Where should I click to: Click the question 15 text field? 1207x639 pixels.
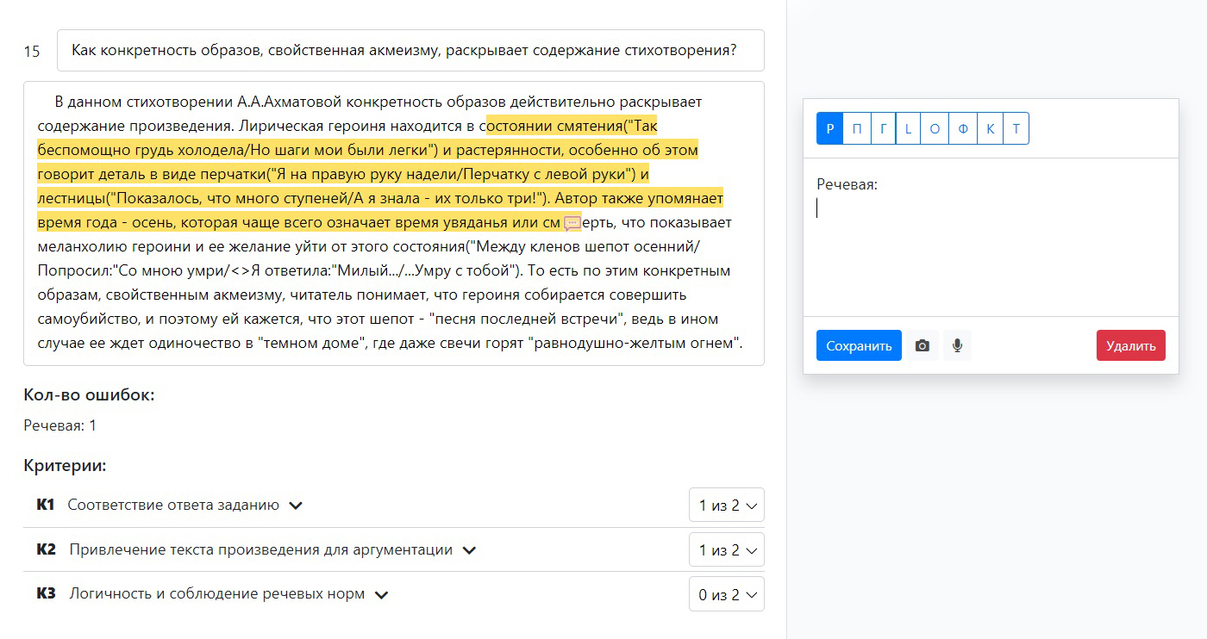coord(410,51)
